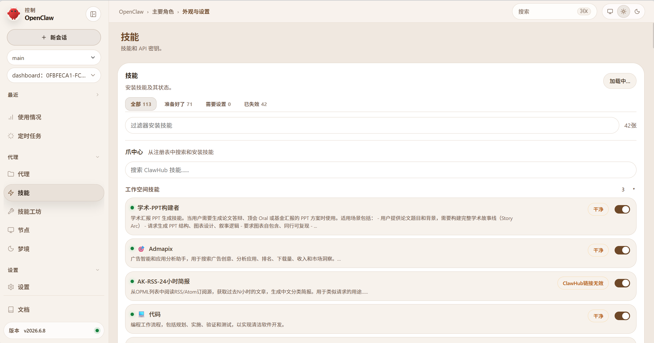Click 干净 badge on Admapix
654x343 pixels.
pyautogui.click(x=598, y=250)
